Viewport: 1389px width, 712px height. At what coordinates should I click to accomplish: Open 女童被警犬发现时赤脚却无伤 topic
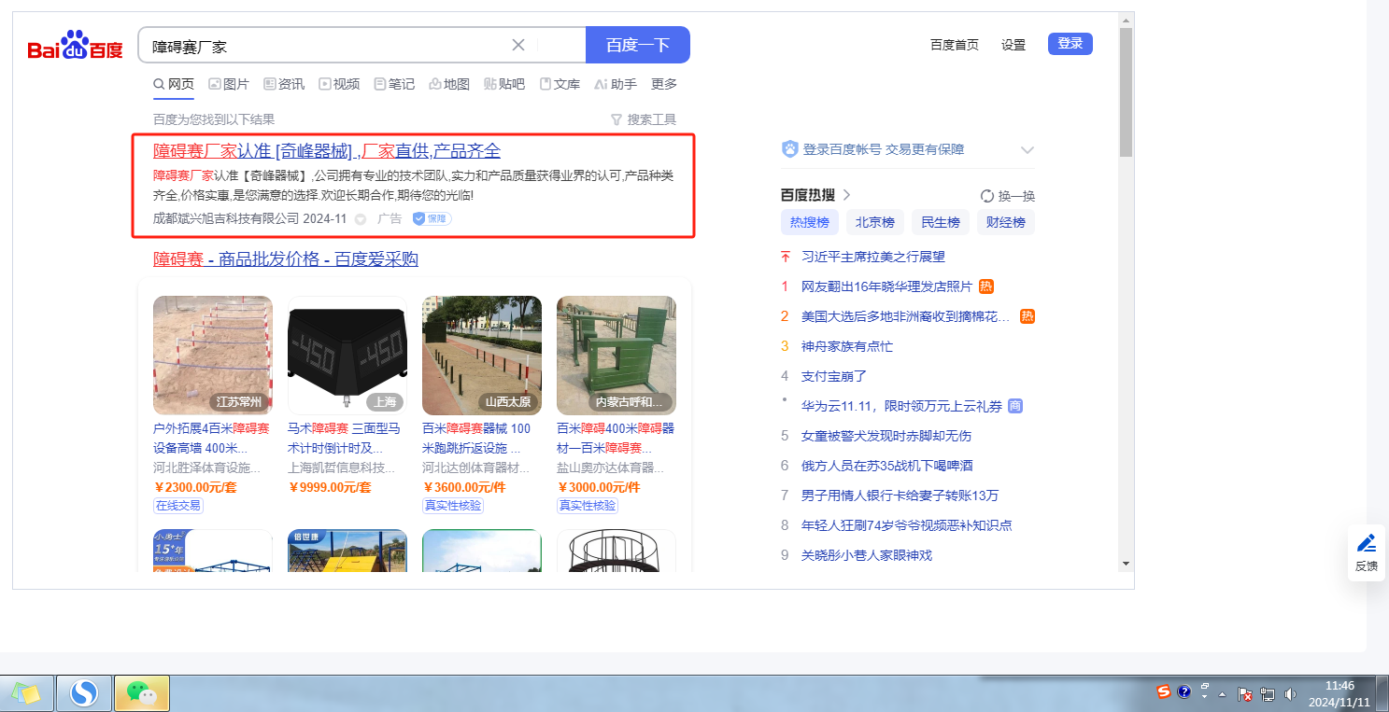pos(886,436)
